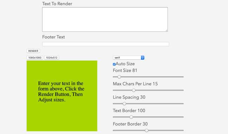
Task: Click the 'Footer Text' heading
Action: click(x=53, y=37)
